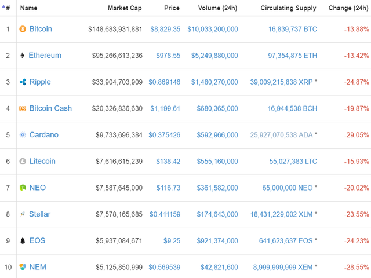Click the Litecoin logo icon

point(23,161)
